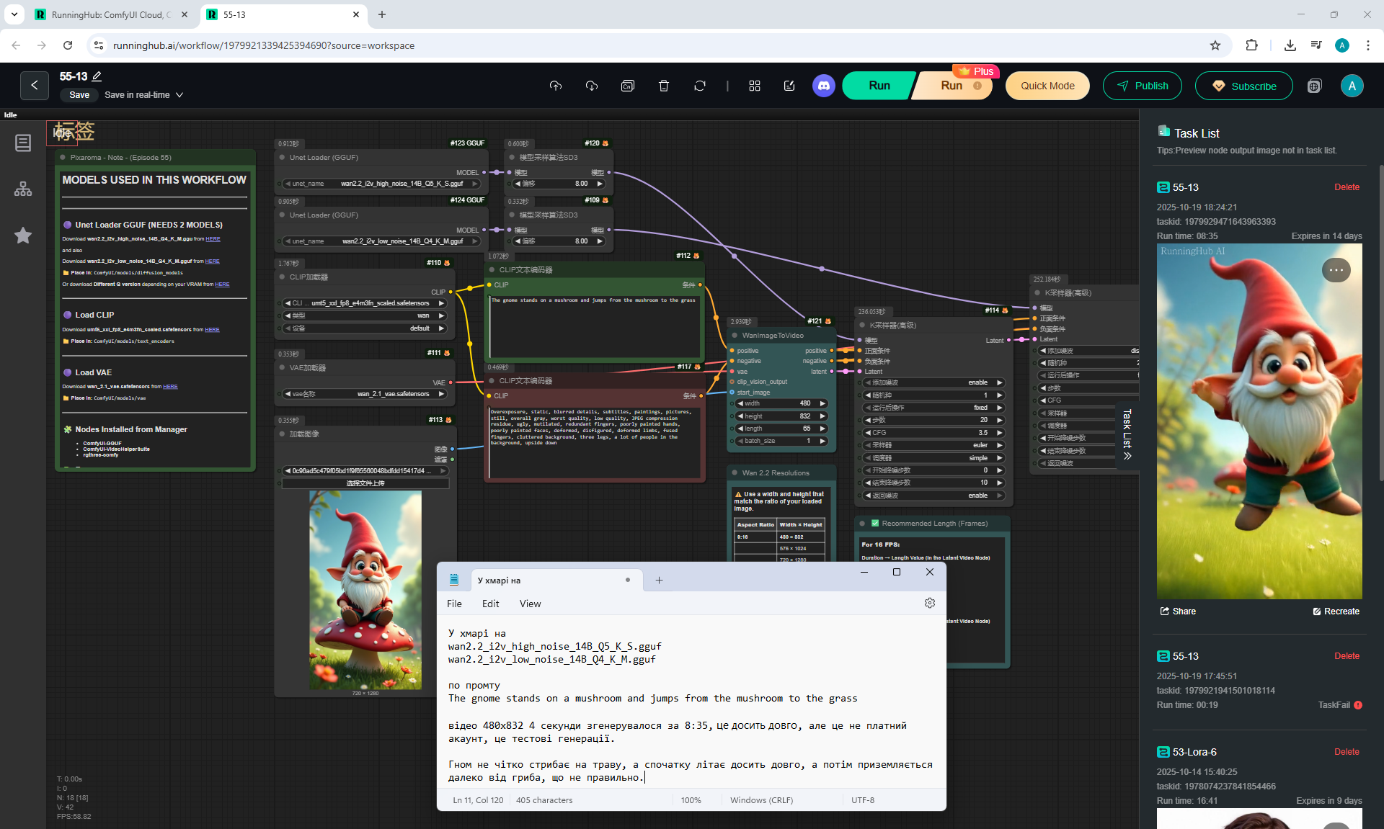Click the cloud download icon
Viewport: 1384px width, 829px height.
click(591, 86)
